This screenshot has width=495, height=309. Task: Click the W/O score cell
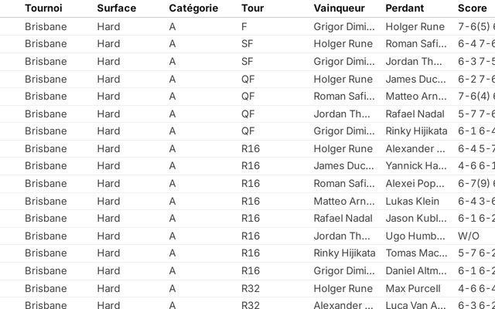tap(469, 236)
